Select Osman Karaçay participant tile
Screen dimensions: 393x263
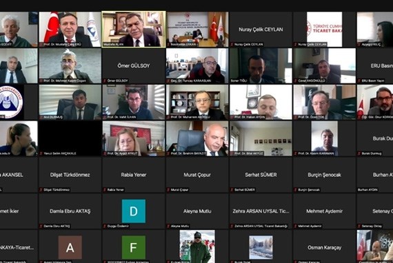[325, 246]
